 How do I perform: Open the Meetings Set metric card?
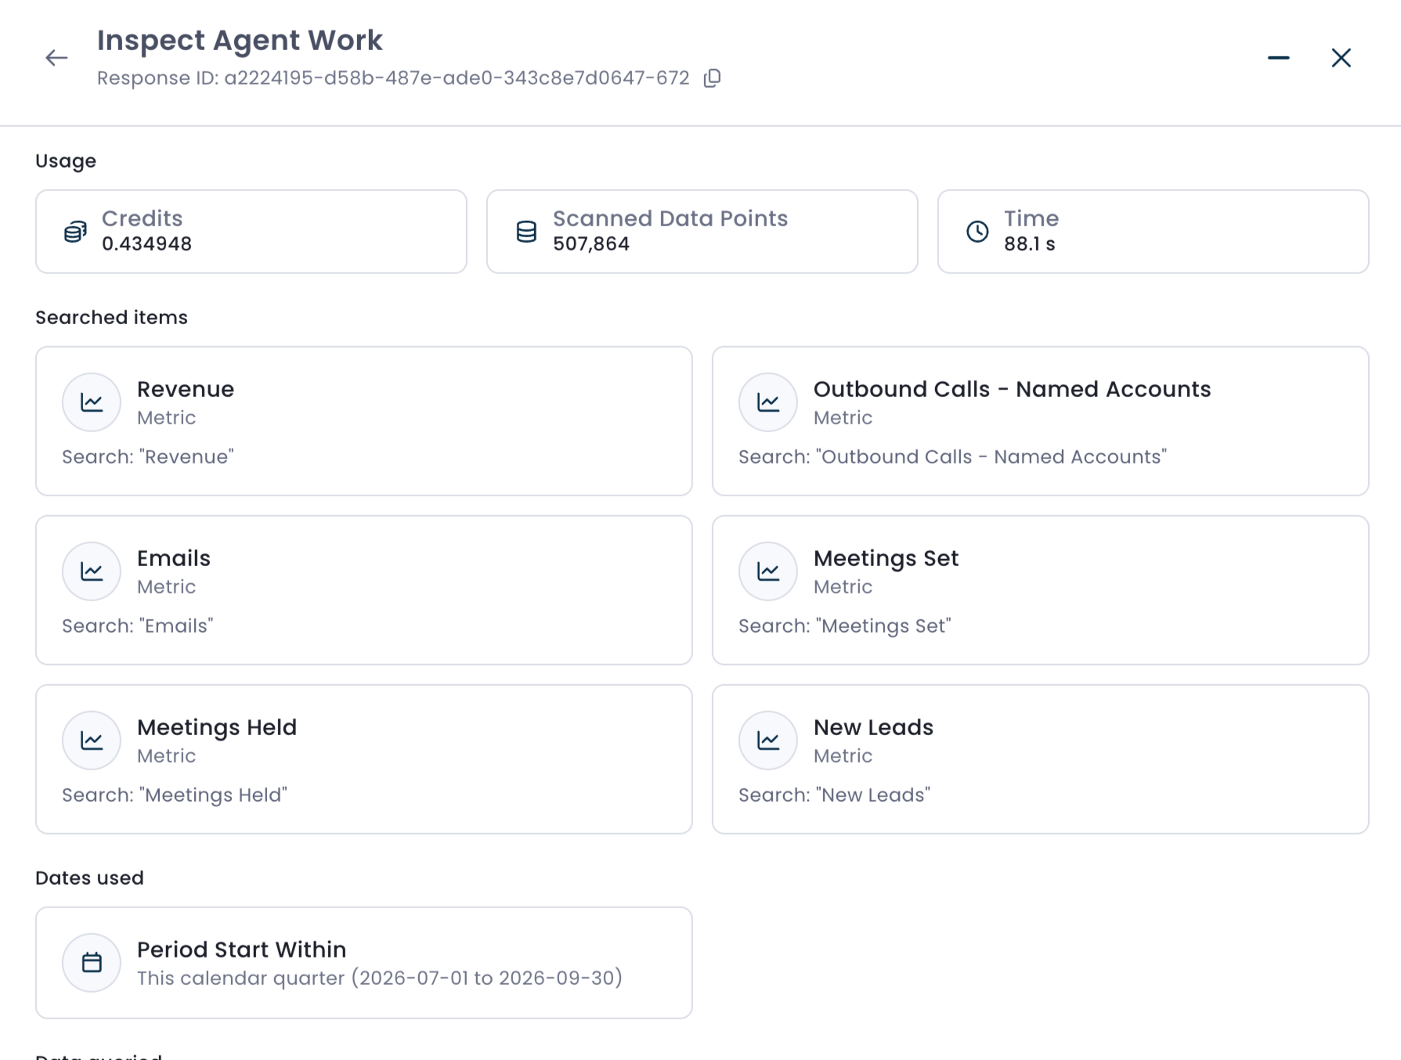coord(1040,590)
